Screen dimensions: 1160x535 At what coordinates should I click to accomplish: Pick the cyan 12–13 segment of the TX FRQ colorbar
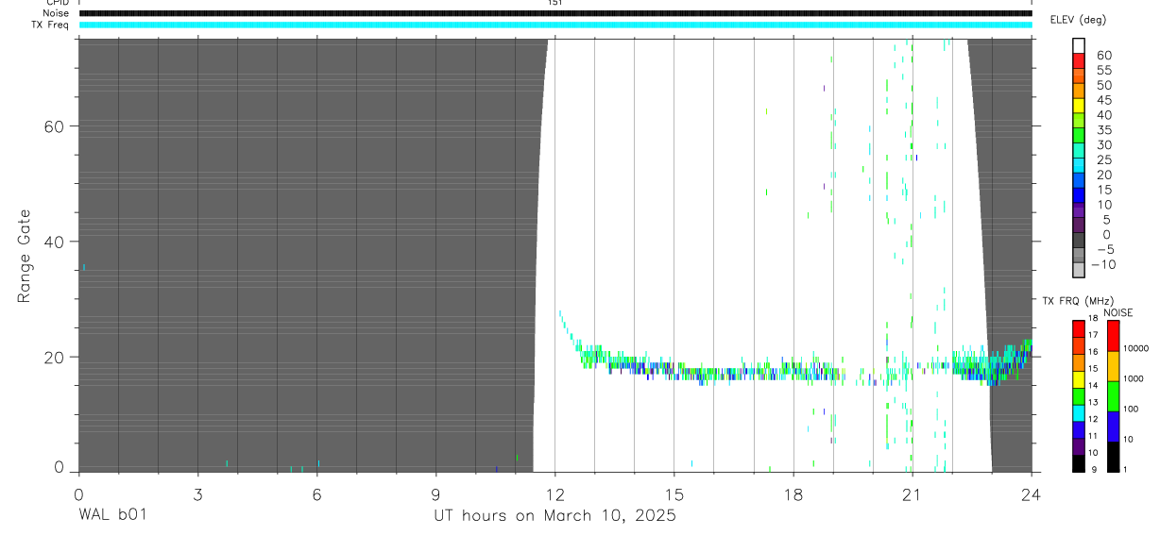pyautogui.click(x=1079, y=411)
